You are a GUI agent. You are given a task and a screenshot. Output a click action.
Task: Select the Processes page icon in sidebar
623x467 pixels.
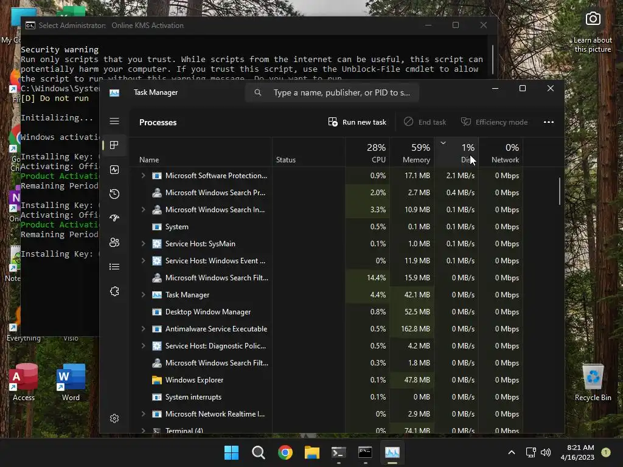click(114, 145)
